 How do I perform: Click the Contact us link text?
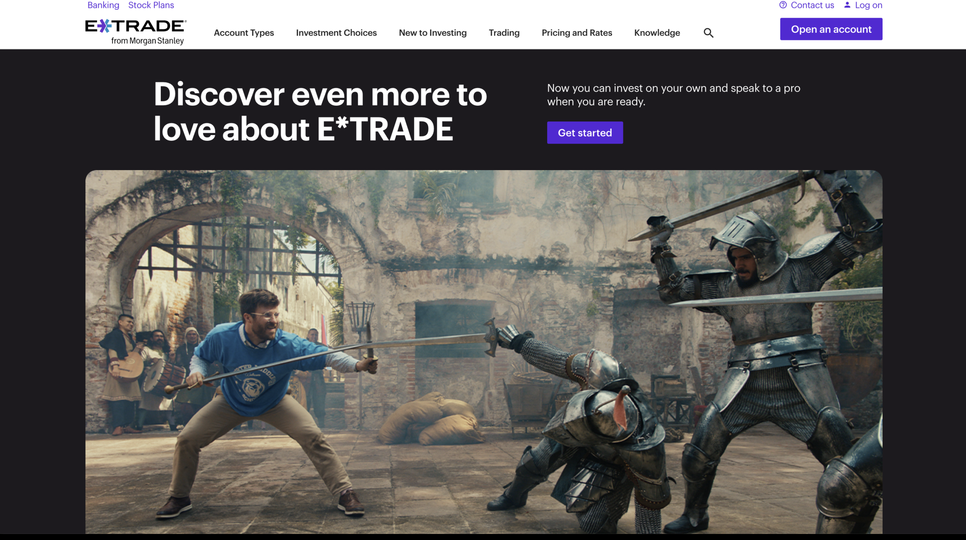[x=812, y=5]
